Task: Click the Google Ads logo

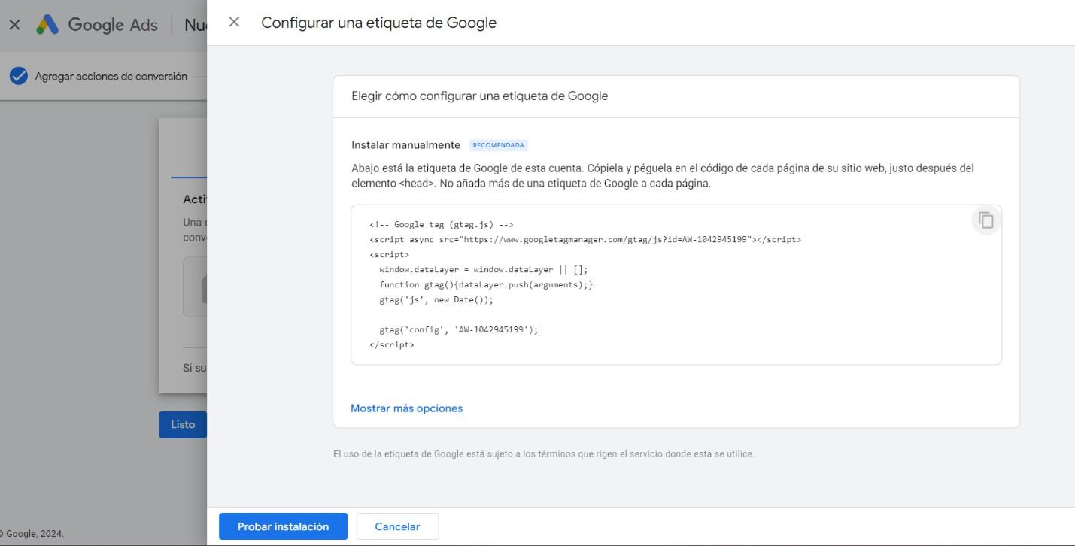Action: click(96, 24)
